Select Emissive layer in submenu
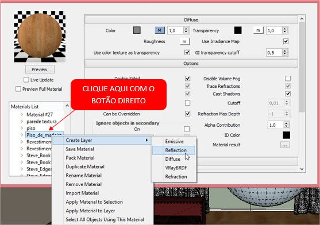320x225 pixels. (174, 141)
